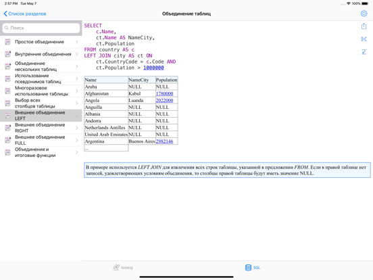Click the Name column header
This screenshot has height=280, width=373.
pos(106,80)
